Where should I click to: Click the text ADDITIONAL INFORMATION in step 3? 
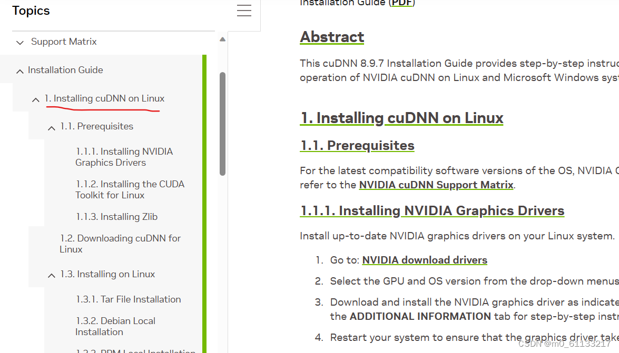coord(420,316)
